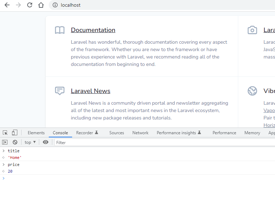Click the empty console prompt line
Image resolution: width=275 pixels, height=210 pixels.
click(137, 178)
